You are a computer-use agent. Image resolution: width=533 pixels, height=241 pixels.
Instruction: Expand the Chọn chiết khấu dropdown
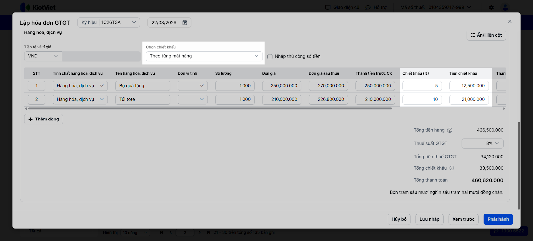(x=204, y=56)
